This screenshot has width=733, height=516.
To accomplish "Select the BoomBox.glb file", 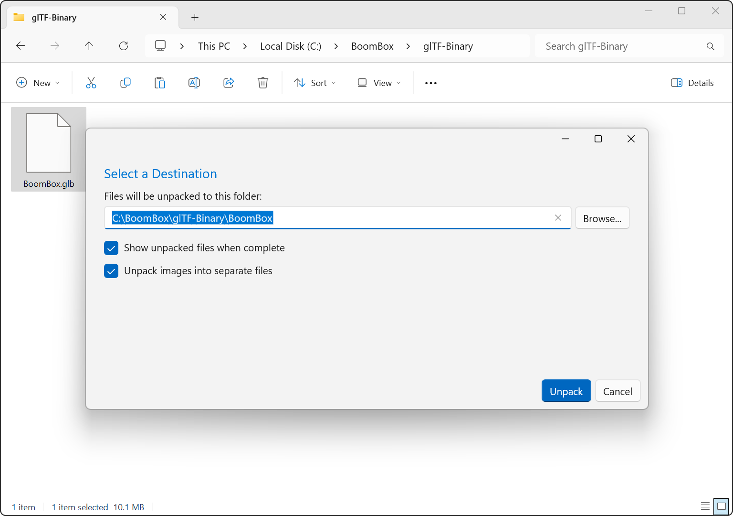I will (x=49, y=149).
